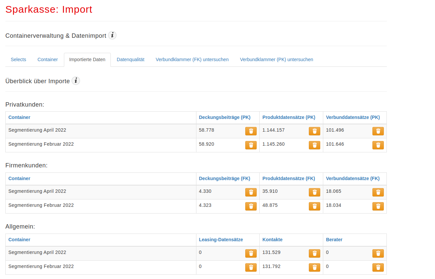
Task: Click Firmenkunden row Segmentierung Februar 2022
Action: tap(196, 206)
